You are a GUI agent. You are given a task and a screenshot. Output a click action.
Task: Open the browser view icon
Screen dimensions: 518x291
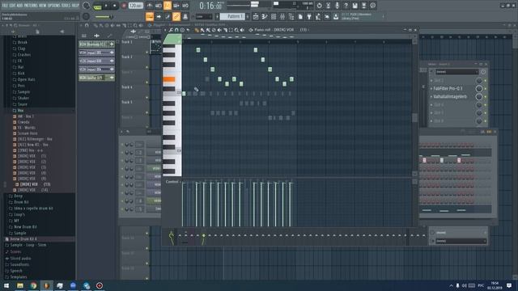pyautogui.click(x=291, y=16)
